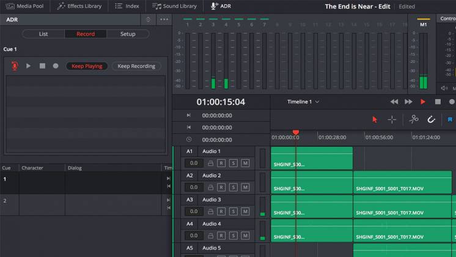Toggle the Keep Playing button

[x=87, y=66]
